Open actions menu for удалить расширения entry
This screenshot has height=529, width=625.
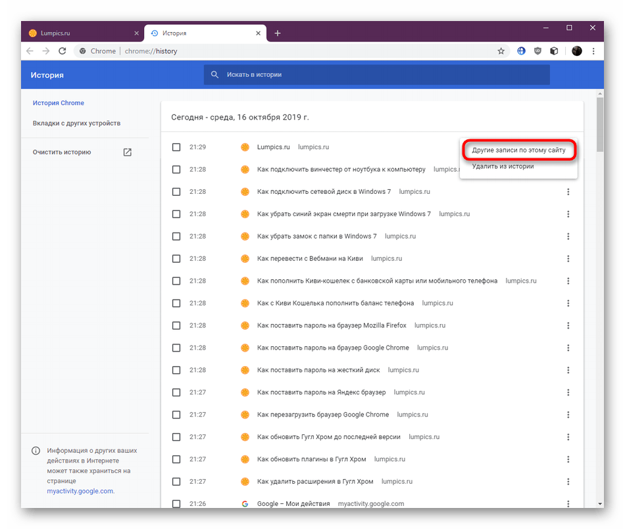pyautogui.click(x=568, y=481)
